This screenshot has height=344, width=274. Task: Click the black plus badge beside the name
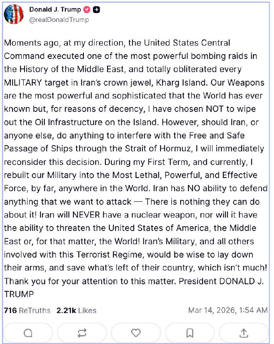tap(96, 10)
